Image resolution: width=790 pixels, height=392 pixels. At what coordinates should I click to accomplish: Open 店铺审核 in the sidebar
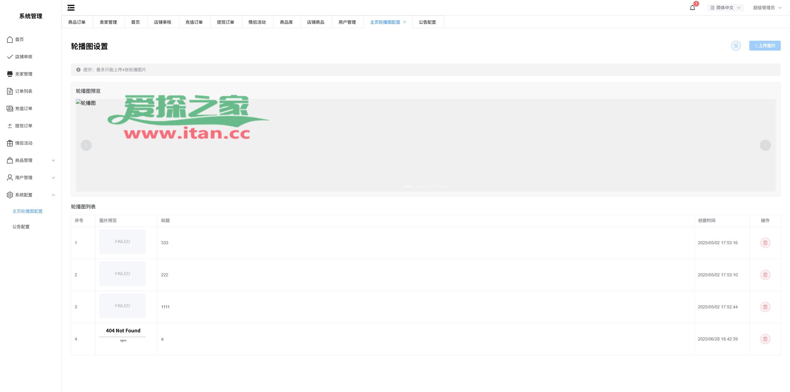tap(31, 57)
